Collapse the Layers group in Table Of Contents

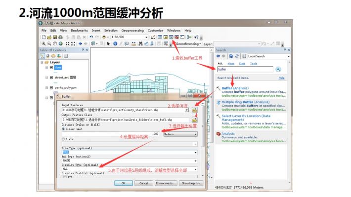(42, 62)
